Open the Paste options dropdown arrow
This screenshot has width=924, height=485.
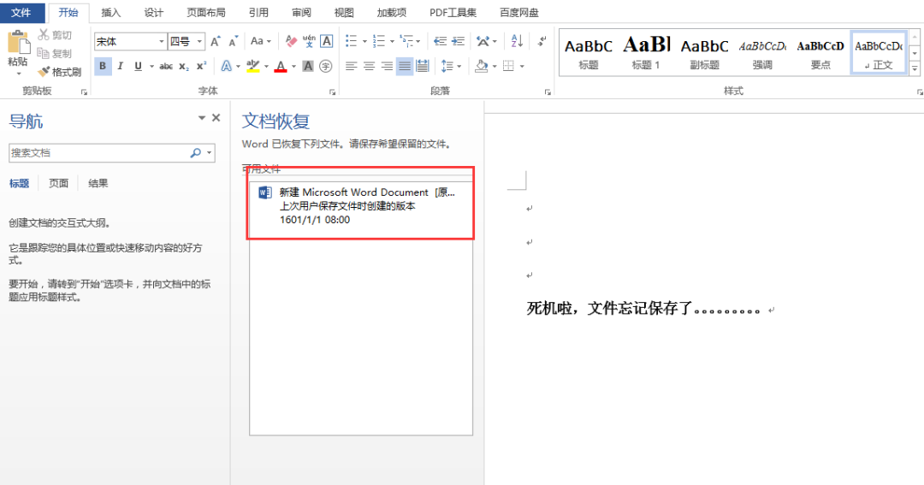[x=18, y=74]
